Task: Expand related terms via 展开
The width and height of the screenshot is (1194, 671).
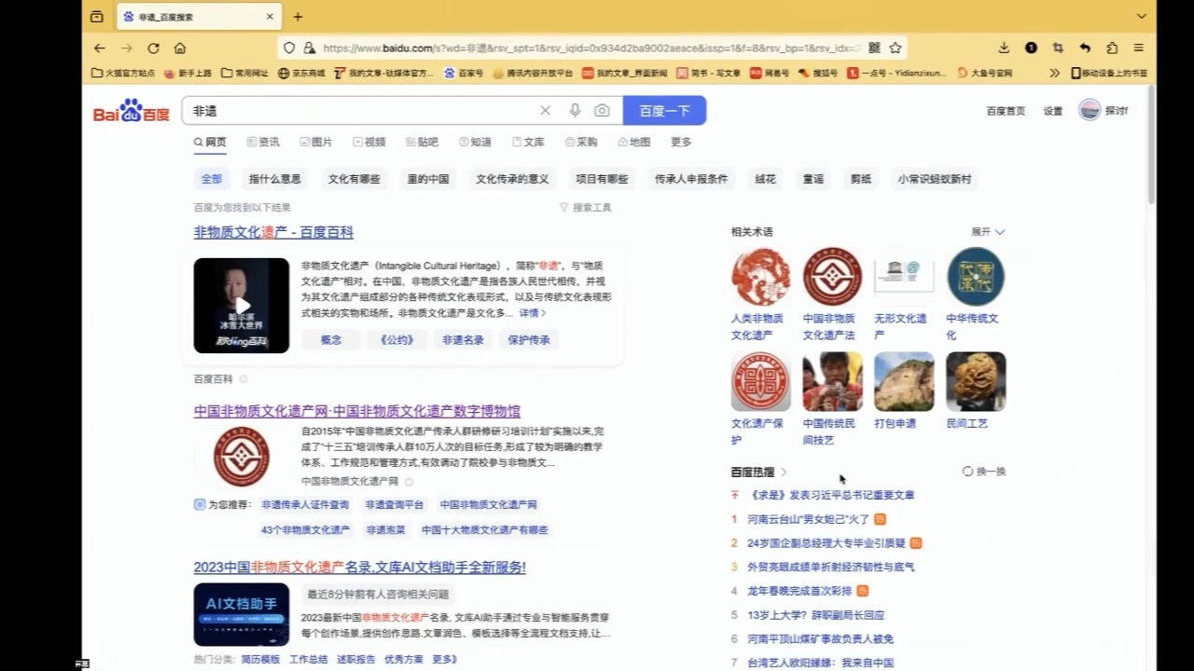Action: [x=988, y=231]
